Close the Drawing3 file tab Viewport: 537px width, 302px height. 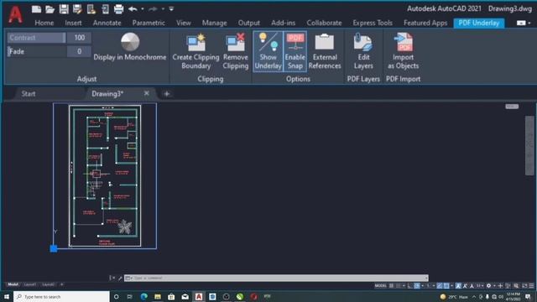pyautogui.click(x=147, y=93)
